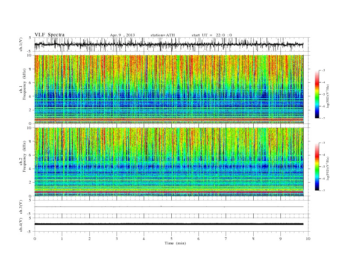Click time axis tick label '10'

308,239
